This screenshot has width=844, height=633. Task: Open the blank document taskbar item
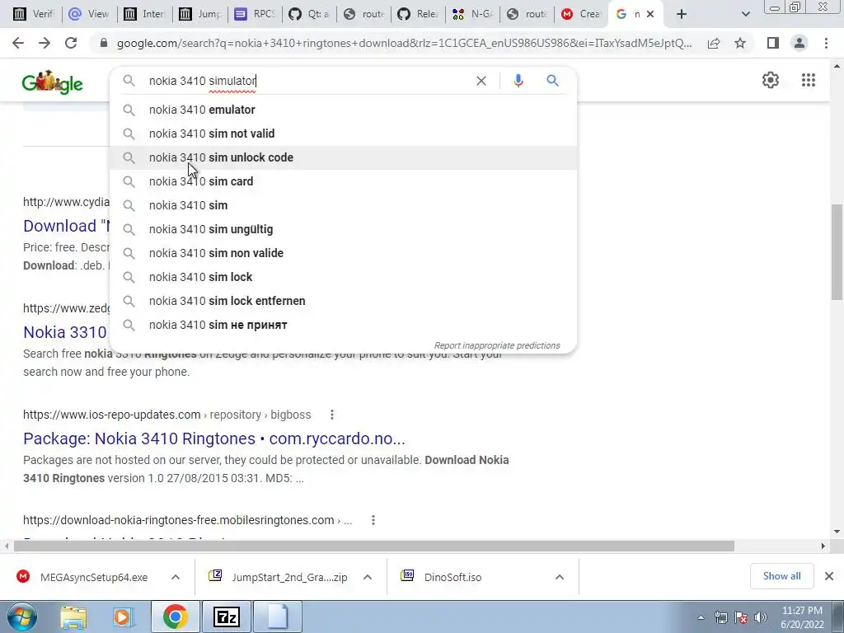pos(278,617)
